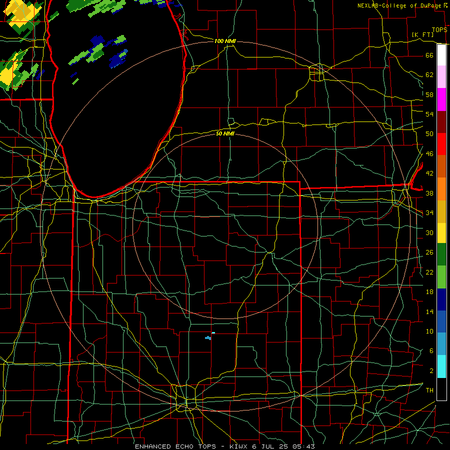Click the TOPS legend title

[439, 30]
